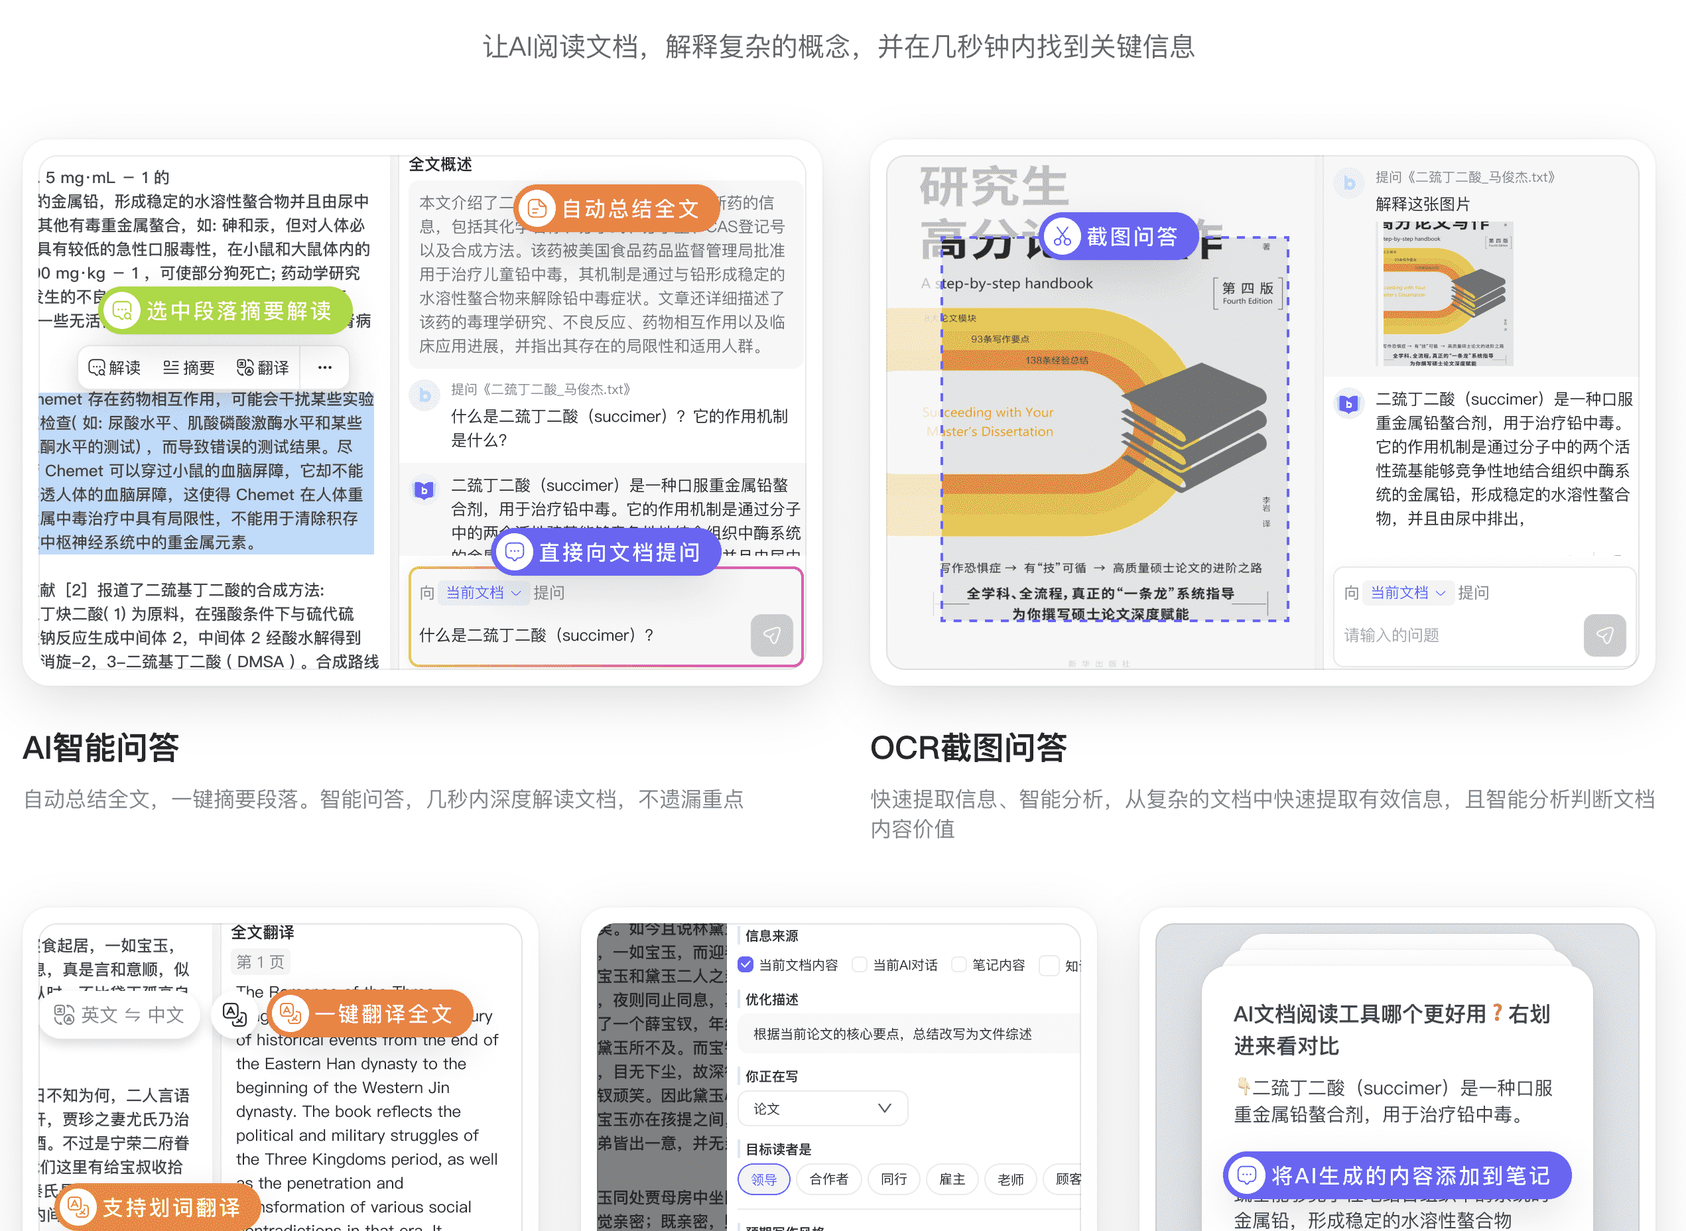The image size is (1686, 1231).
Task: Open the three-dots more options
Action: 325,367
